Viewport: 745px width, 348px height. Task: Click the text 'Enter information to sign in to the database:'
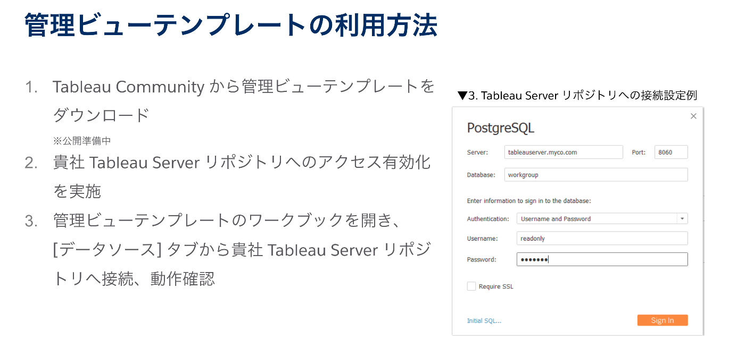pyautogui.click(x=529, y=201)
